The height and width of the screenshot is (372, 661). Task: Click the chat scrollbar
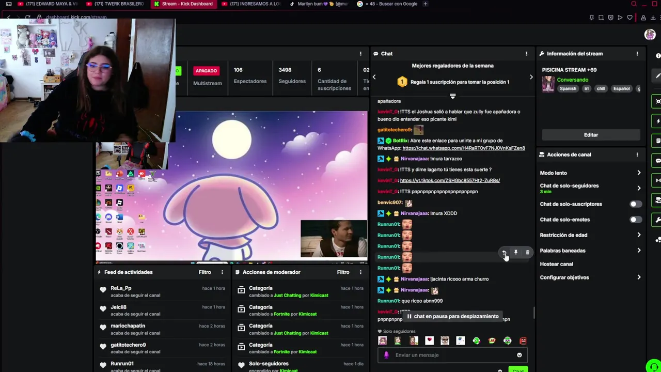(x=534, y=313)
